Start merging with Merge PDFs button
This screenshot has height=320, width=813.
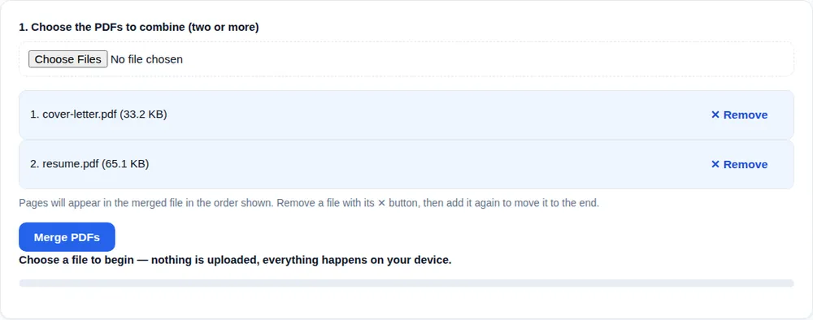click(67, 237)
